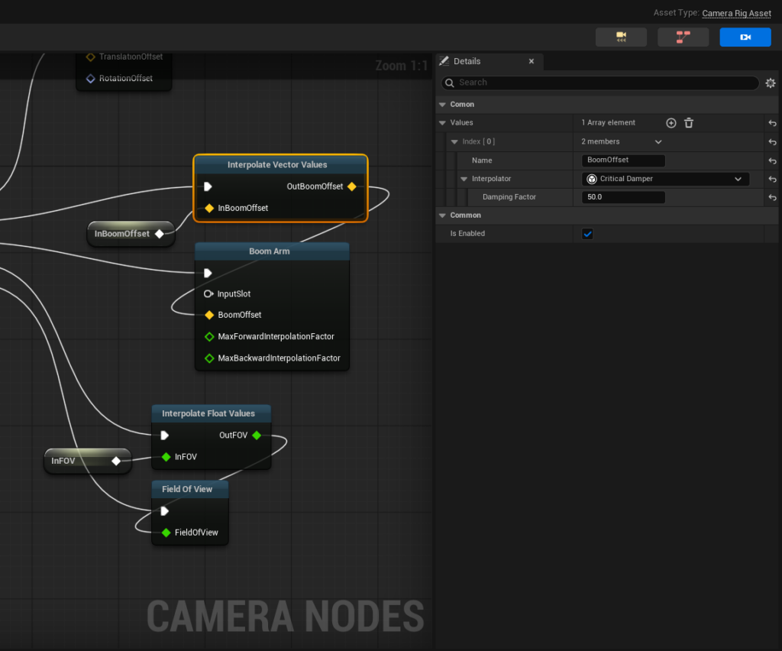Click the red node graph toolbar button
Image resolution: width=782 pixels, height=651 pixels.
point(683,37)
